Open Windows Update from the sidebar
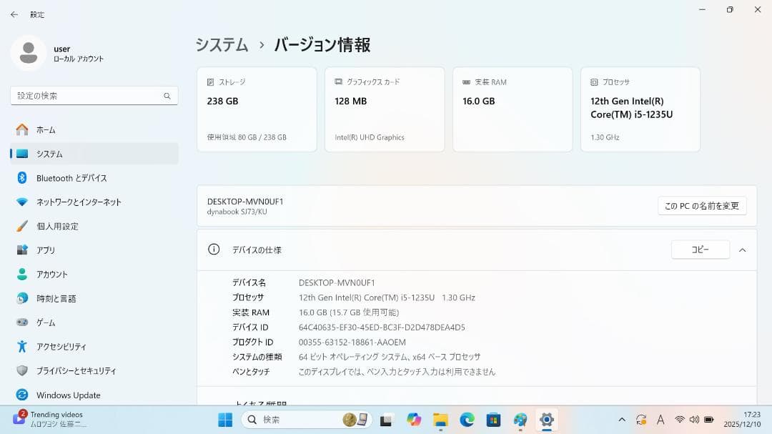 tap(67, 395)
